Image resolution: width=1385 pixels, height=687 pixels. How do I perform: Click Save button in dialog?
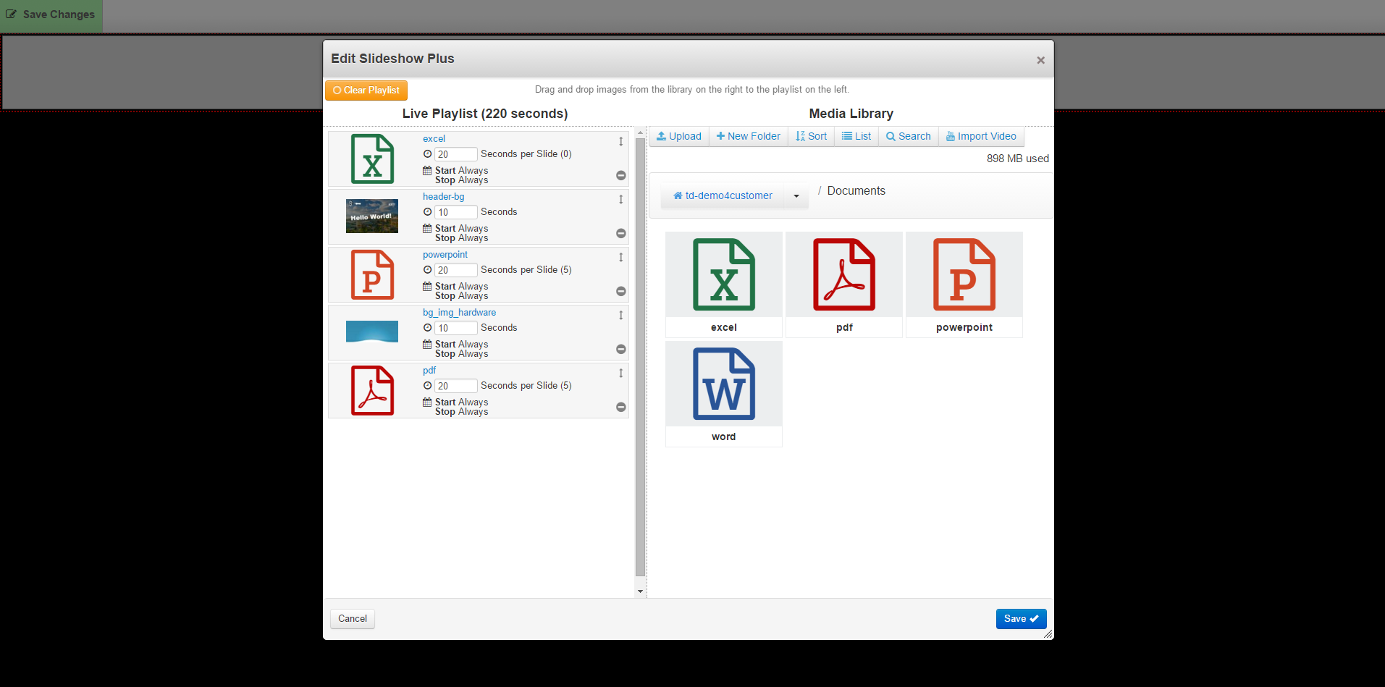[1021, 619]
